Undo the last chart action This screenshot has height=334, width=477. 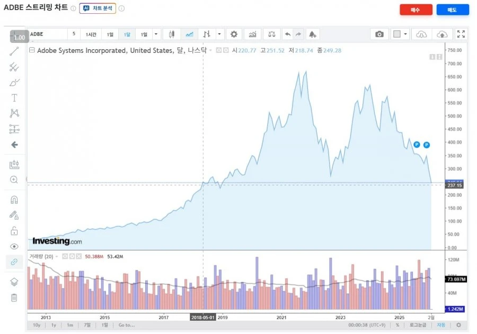click(x=287, y=34)
